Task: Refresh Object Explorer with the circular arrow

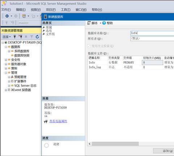Action: pos(37,37)
